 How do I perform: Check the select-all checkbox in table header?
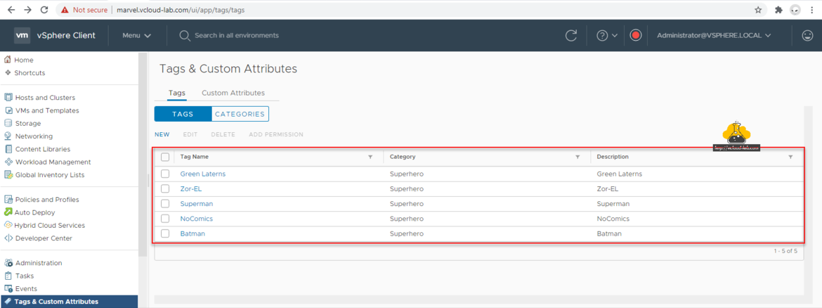pos(165,157)
